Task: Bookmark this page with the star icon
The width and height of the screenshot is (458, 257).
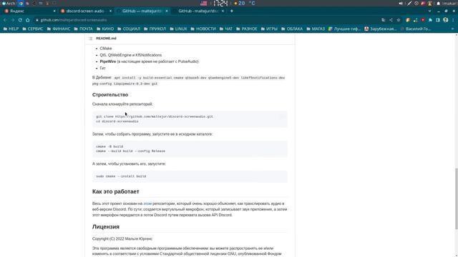Action: pos(399,20)
